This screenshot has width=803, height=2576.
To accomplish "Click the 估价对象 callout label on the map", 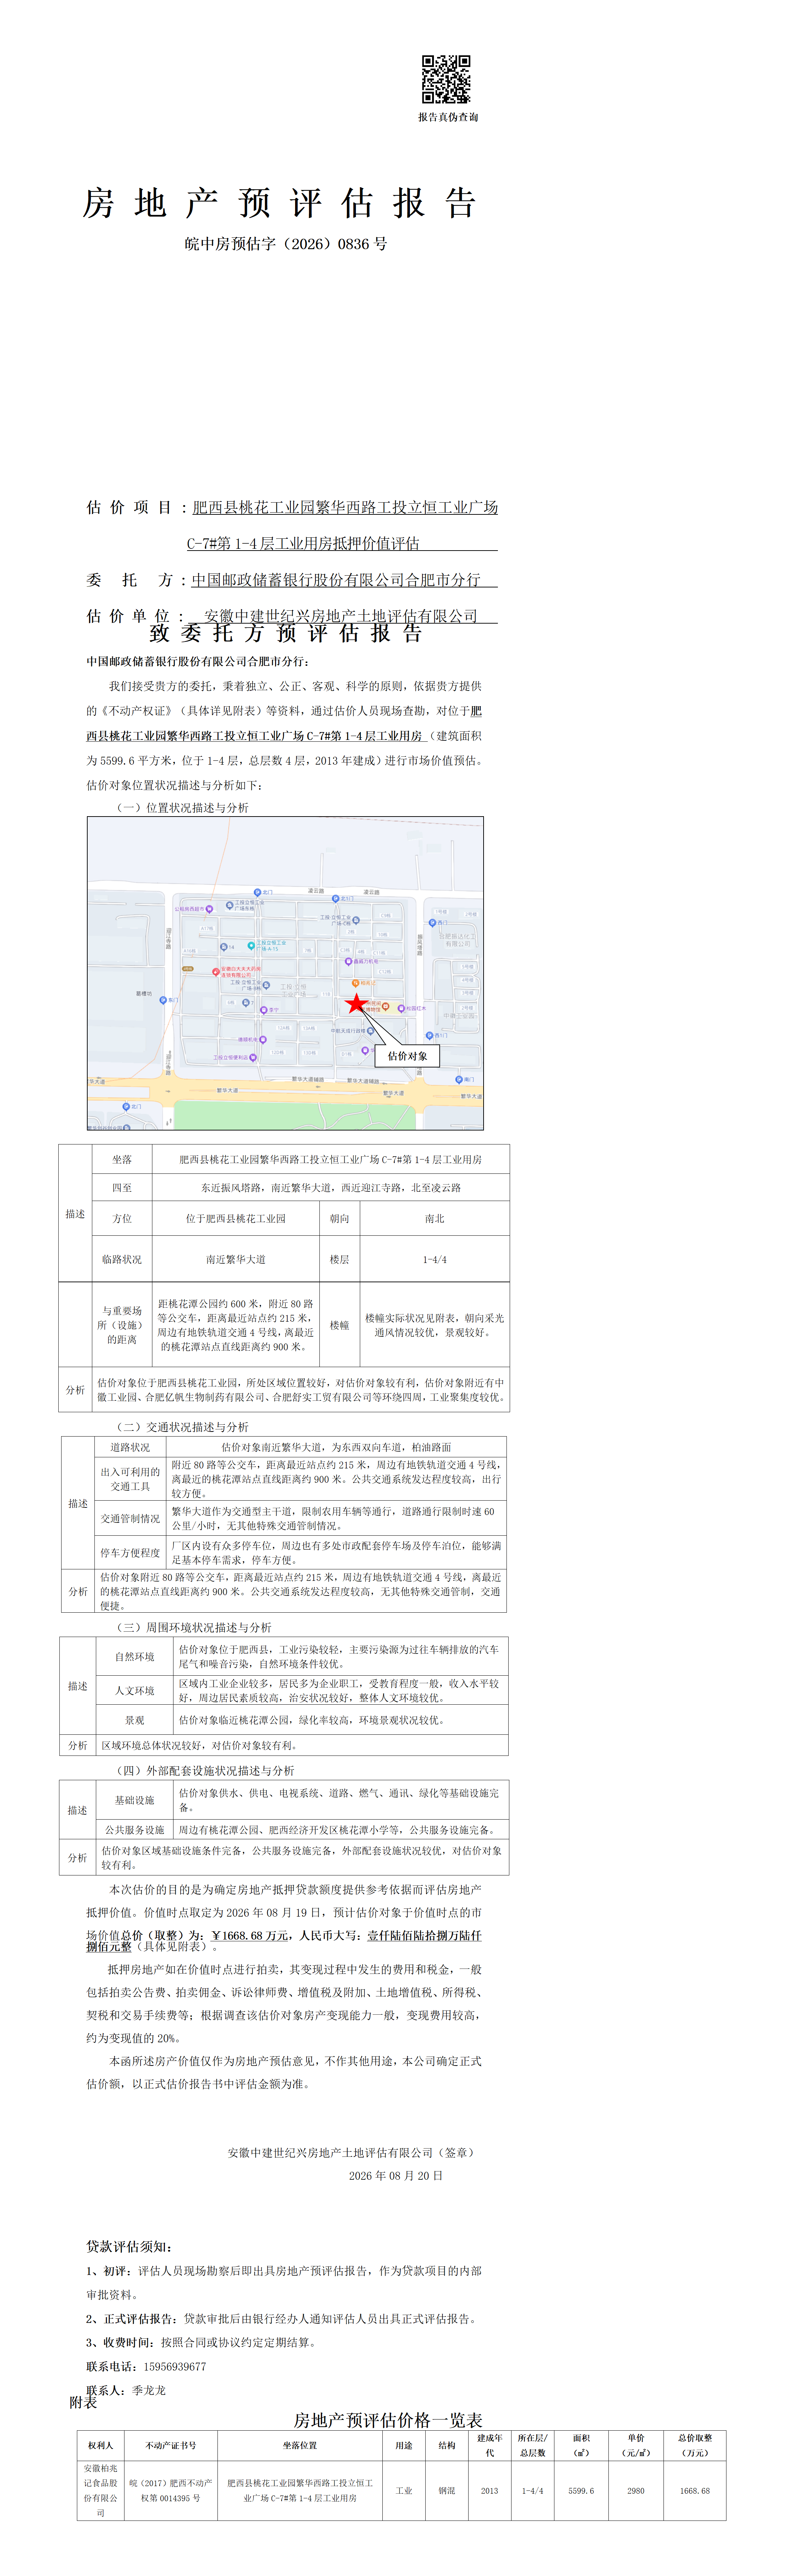I will [x=407, y=1056].
